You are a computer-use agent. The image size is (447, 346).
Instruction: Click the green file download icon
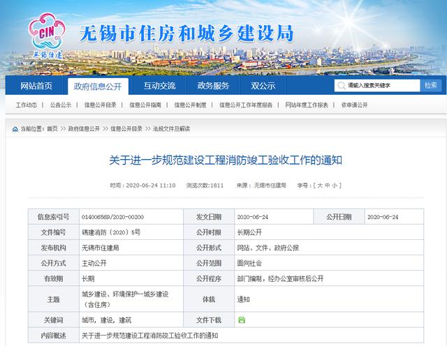click(242, 319)
